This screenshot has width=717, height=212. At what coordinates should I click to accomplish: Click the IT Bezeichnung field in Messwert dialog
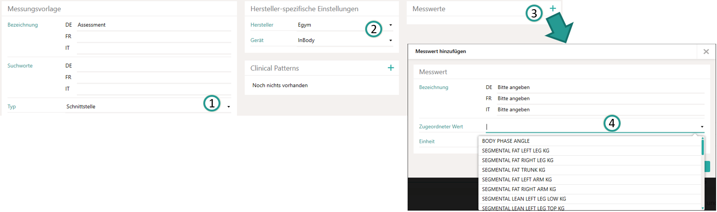click(599, 110)
